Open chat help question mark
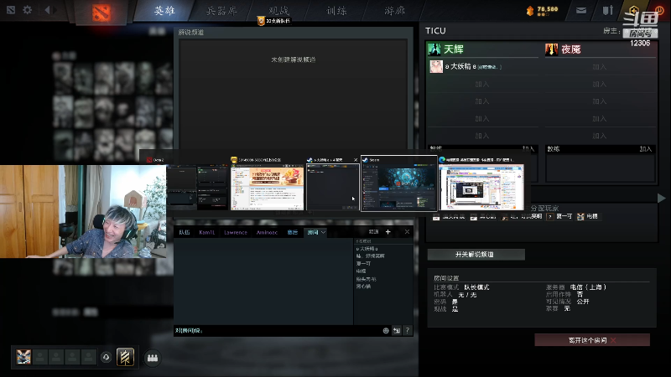The width and height of the screenshot is (671, 377). tap(408, 330)
